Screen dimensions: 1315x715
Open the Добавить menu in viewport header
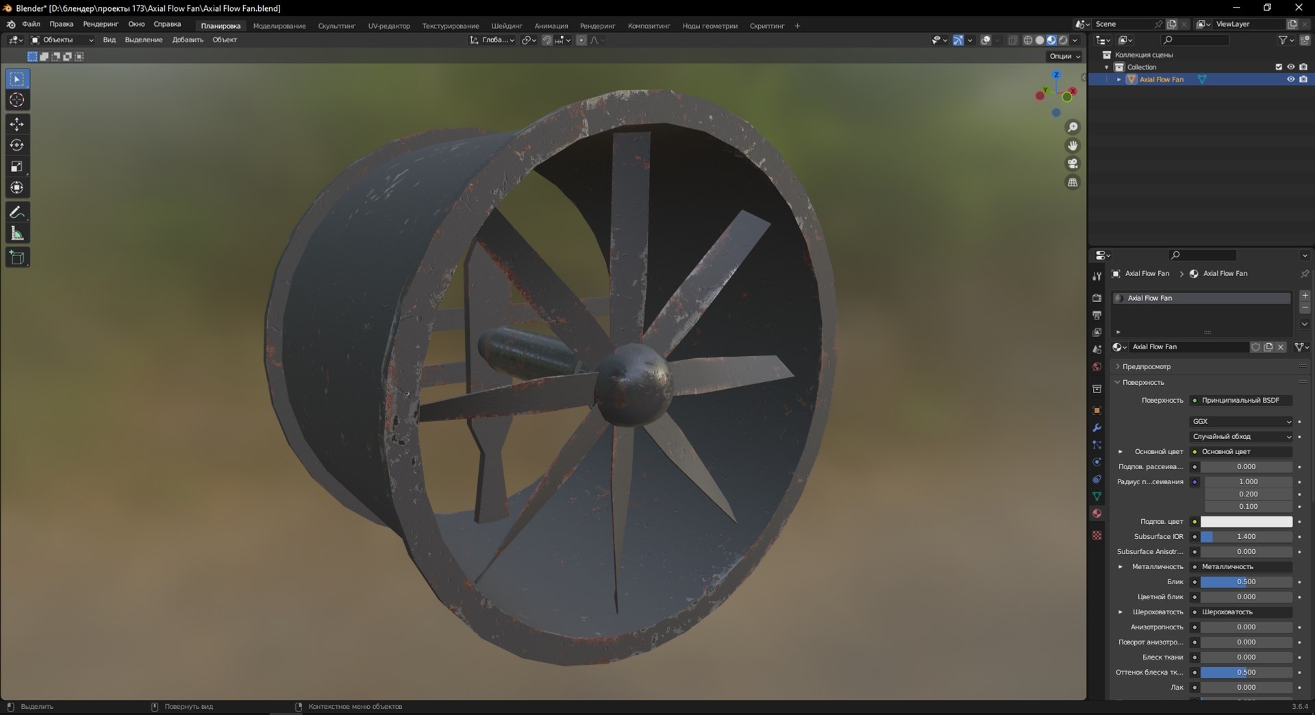188,40
